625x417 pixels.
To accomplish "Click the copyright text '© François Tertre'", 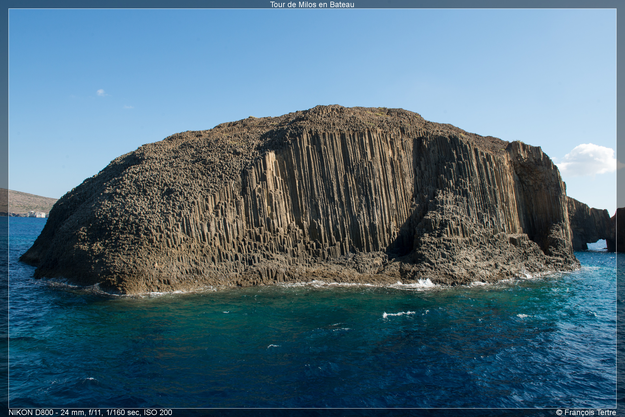I will click(x=586, y=412).
